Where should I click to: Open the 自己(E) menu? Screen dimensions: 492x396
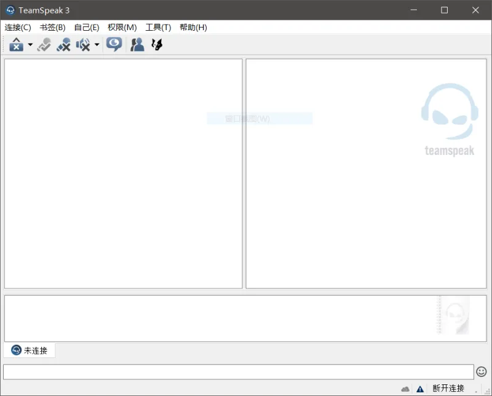click(x=87, y=28)
